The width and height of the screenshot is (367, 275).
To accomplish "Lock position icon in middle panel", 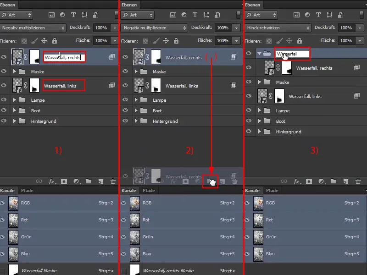I will coord(166,41).
